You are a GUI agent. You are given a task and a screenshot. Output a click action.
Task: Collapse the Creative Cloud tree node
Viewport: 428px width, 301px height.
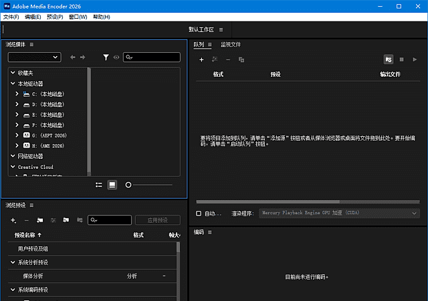pos(13,166)
